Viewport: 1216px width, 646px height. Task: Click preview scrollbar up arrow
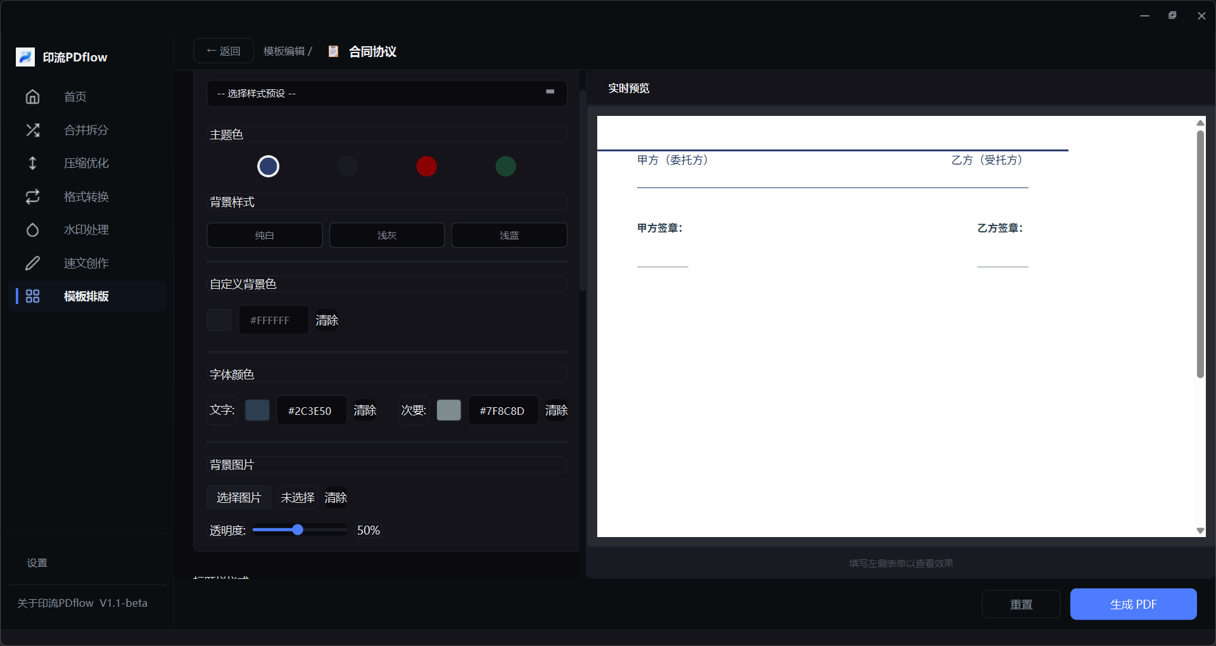(x=1200, y=122)
